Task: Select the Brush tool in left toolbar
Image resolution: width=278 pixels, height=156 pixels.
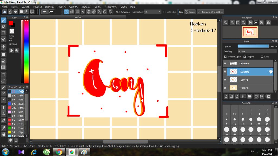Action: [4, 20]
